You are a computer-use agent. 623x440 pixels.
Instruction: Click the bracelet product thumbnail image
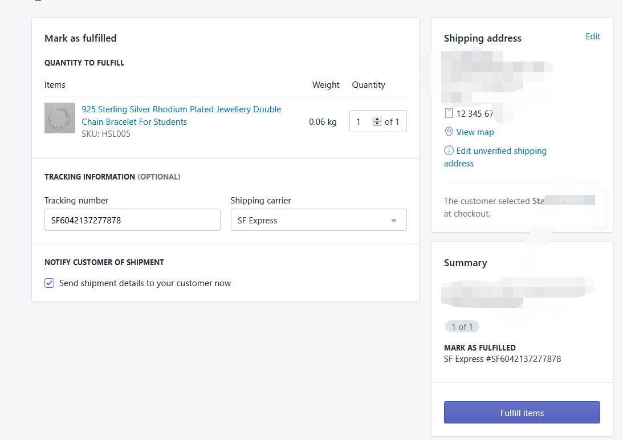click(60, 118)
